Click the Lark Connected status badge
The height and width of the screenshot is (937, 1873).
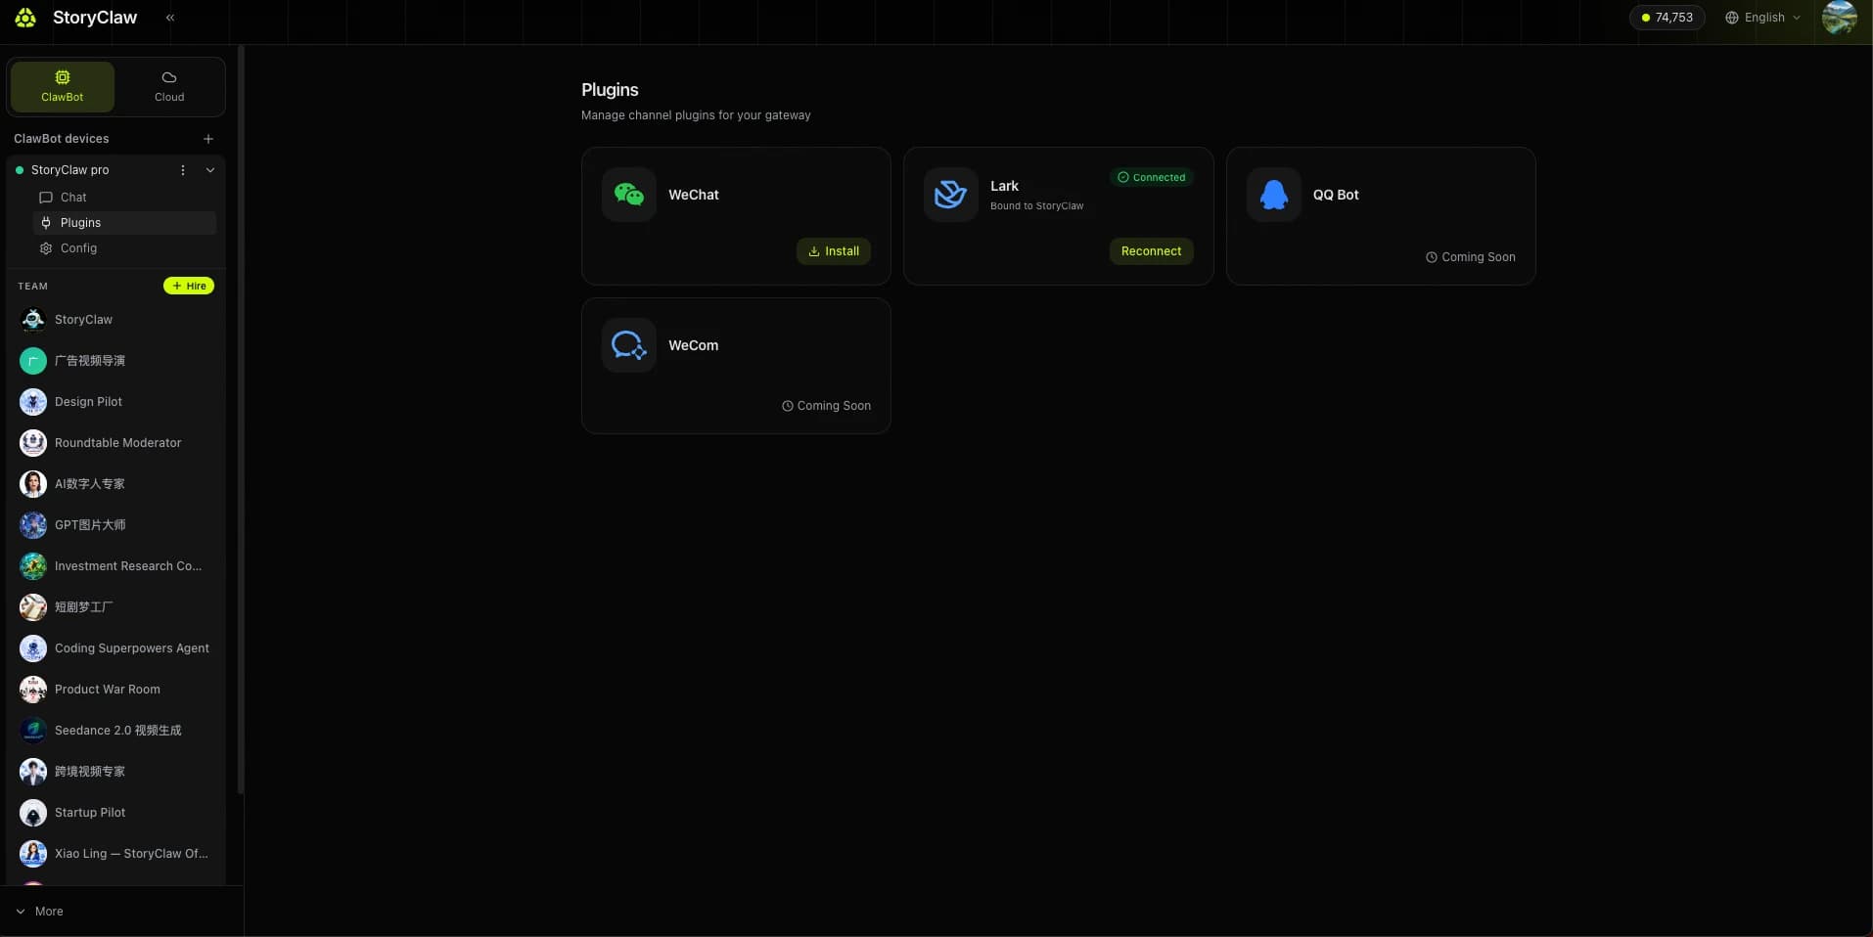(1152, 177)
